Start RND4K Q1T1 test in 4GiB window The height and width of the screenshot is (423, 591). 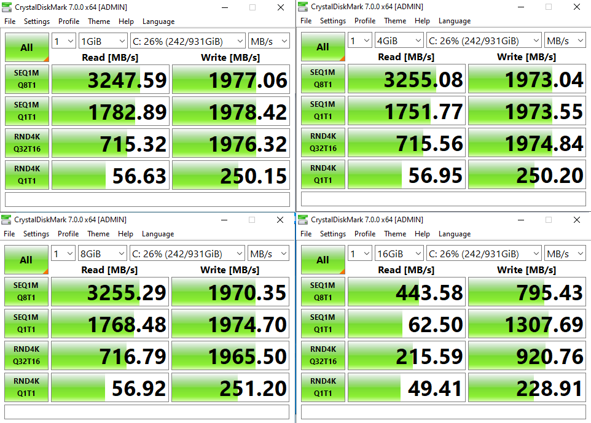pos(323,174)
